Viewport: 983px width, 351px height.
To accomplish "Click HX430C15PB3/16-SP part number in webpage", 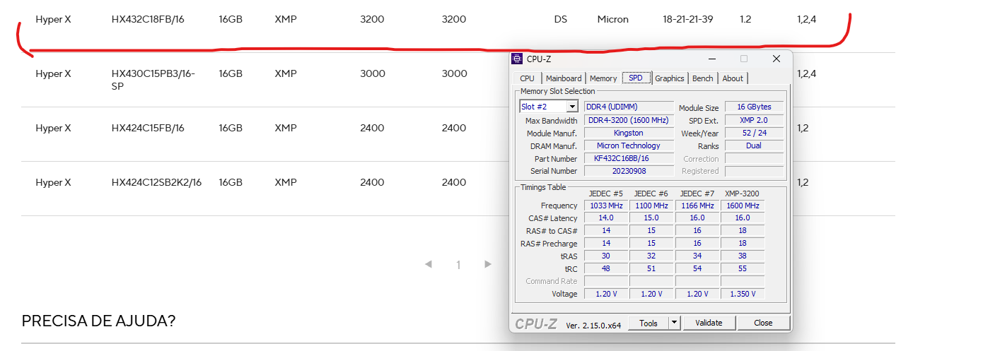I will click(153, 80).
